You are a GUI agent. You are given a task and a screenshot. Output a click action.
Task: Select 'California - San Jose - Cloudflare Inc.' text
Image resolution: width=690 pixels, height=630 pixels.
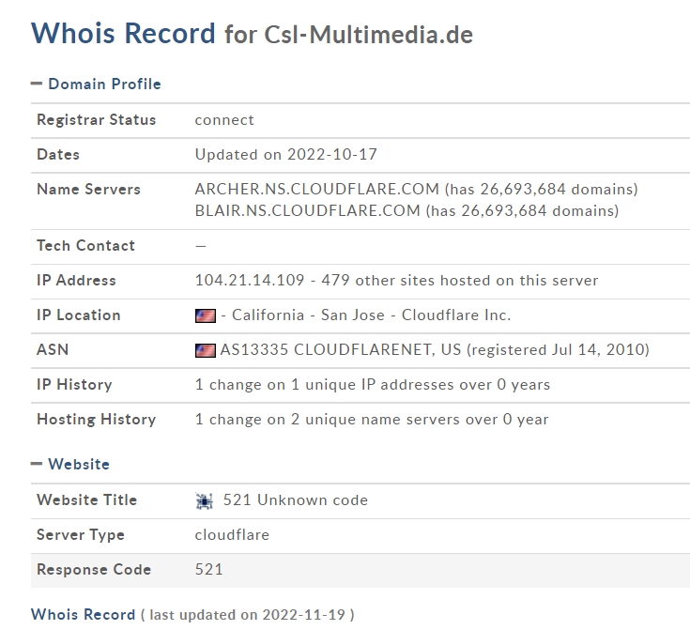click(372, 315)
